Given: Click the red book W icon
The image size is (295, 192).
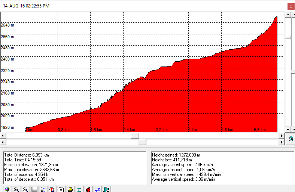Looking at the screenshot, I should pos(88,189).
